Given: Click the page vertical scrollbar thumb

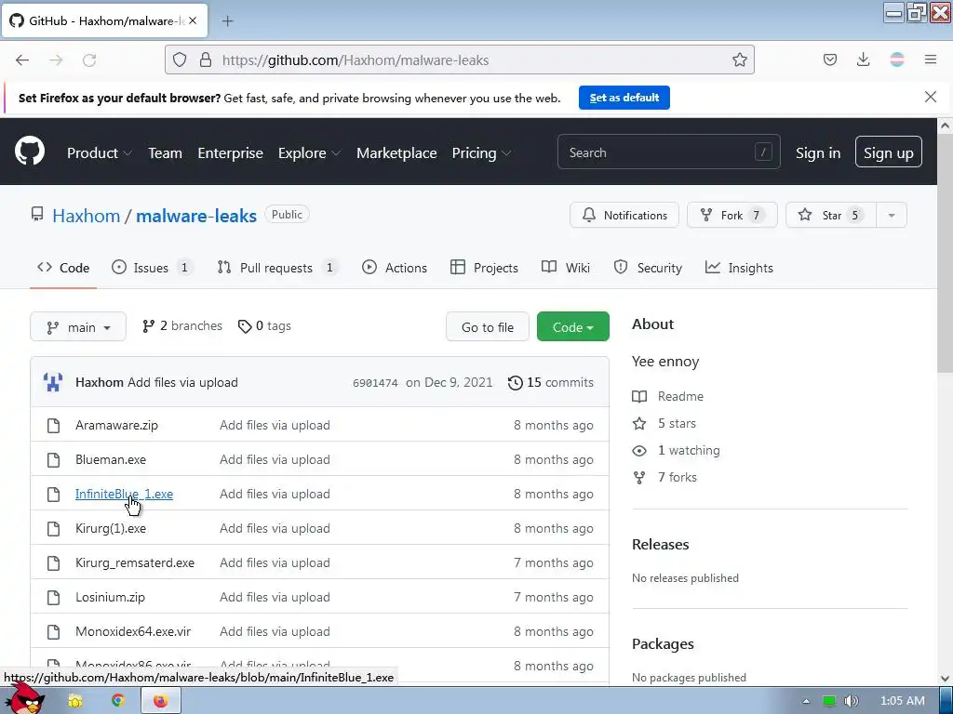Looking at the screenshot, I should coord(946,253).
